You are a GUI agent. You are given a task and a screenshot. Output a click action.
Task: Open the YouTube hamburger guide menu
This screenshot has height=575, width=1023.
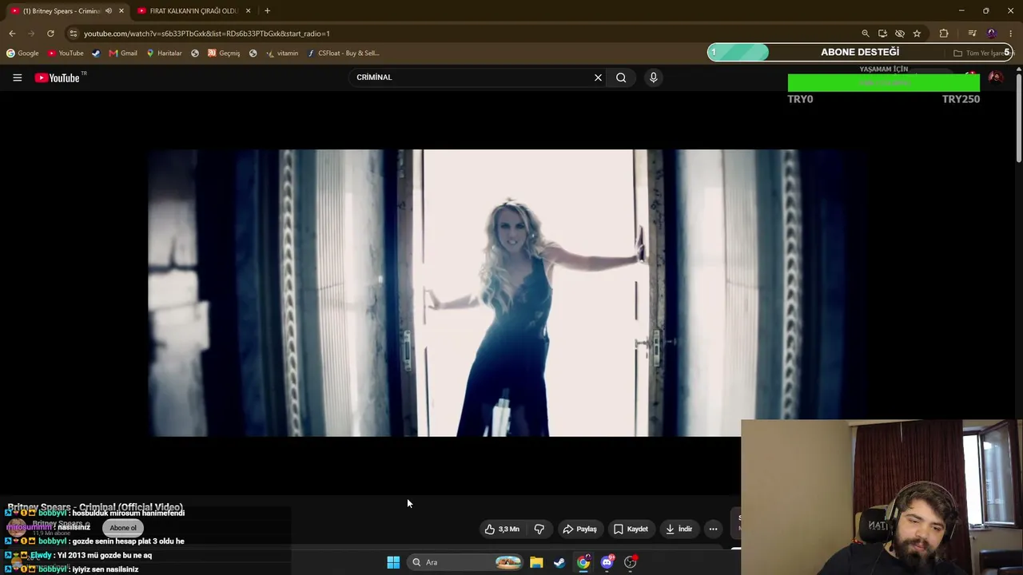(17, 77)
